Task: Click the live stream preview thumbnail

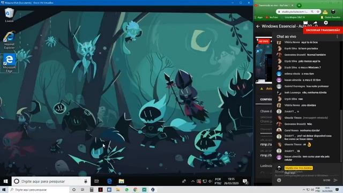Action: pyautogui.click(x=264, y=60)
